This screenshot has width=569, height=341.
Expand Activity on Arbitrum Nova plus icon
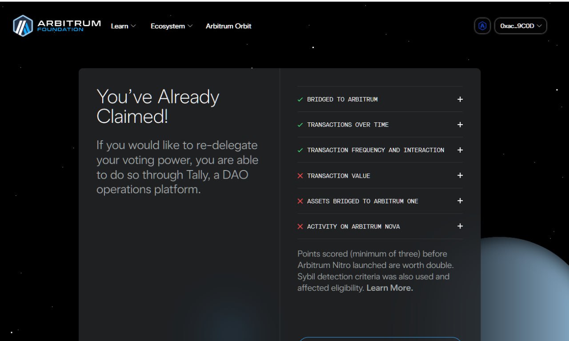460,226
